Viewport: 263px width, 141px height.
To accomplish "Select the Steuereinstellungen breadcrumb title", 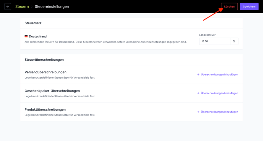I will click(52, 6).
